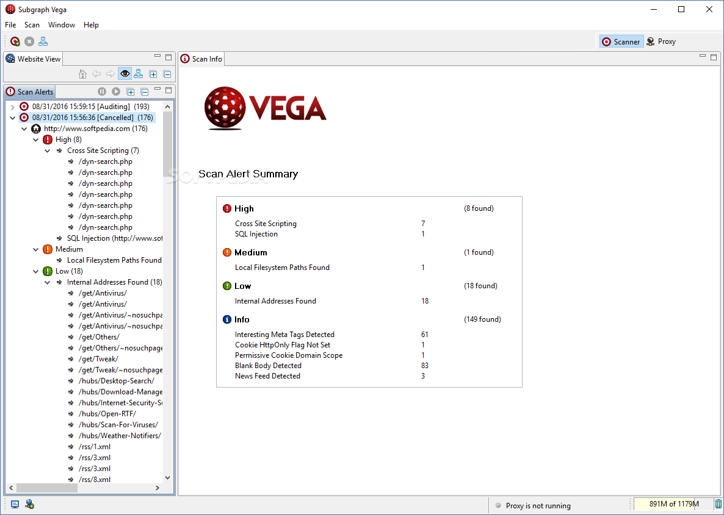Click the back arrow in Website View
Viewport: 724px width, 515px height.
96,74
